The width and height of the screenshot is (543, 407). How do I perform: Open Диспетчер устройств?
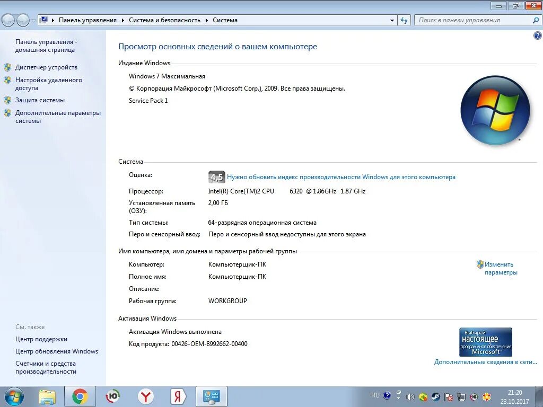tap(46, 67)
